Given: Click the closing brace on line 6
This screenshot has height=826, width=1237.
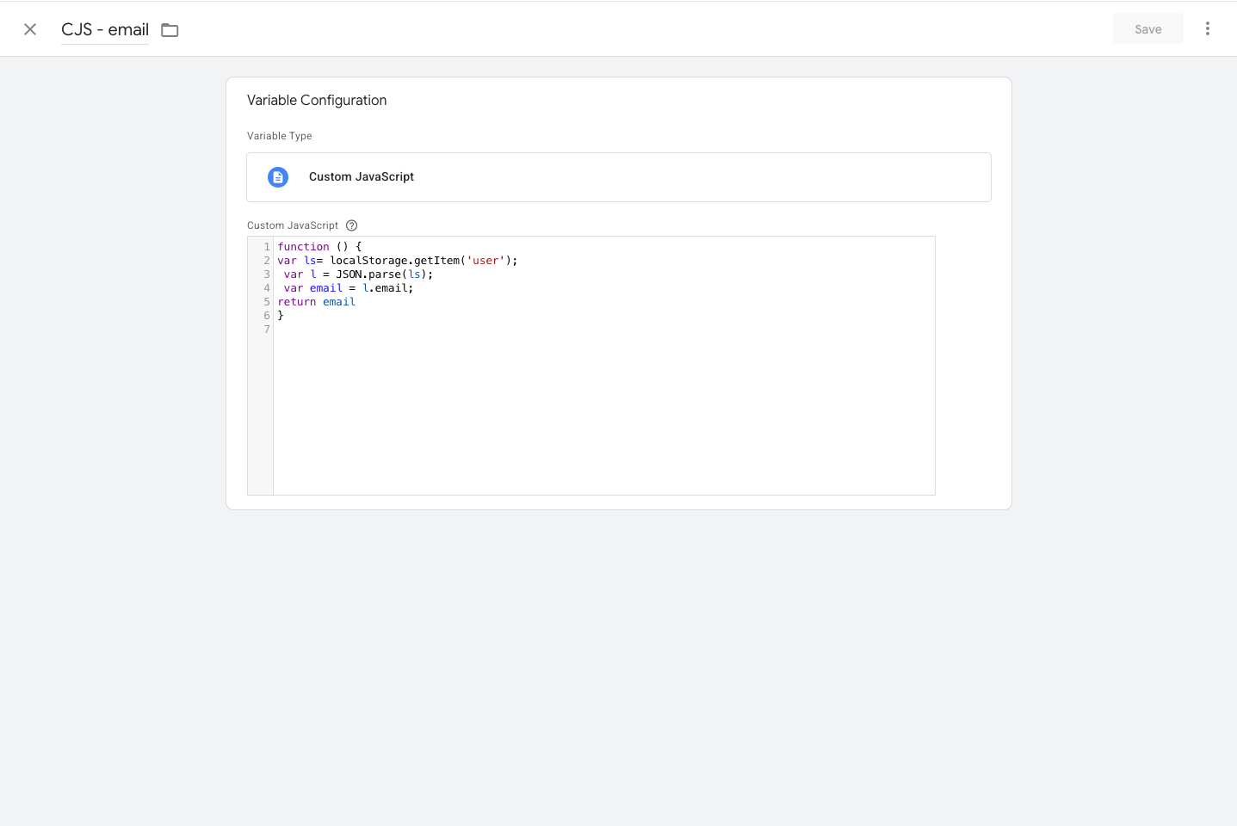Looking at the screenshot, I should coord(281,316).
